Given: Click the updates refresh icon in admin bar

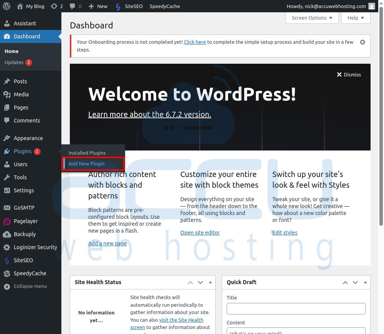Looking at the screenshot, I should point(54,6).
